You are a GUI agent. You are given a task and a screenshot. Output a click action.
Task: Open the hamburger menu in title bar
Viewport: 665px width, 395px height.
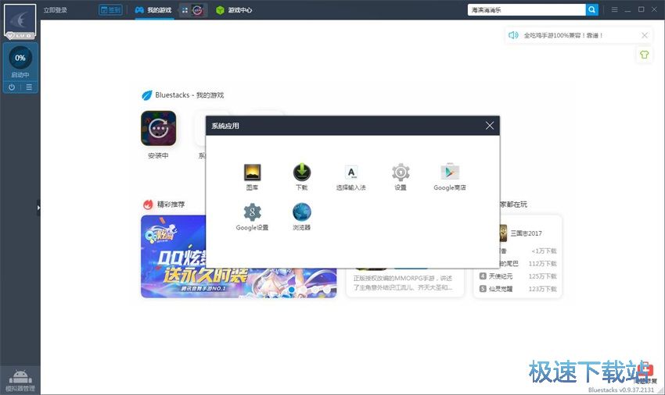[614, 9]
